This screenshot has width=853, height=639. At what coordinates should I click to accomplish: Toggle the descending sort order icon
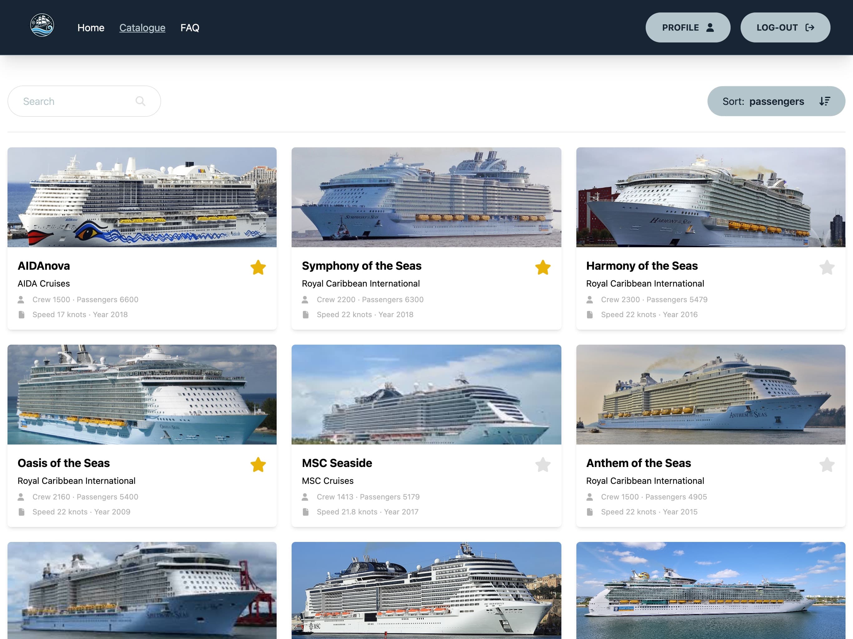825,101
